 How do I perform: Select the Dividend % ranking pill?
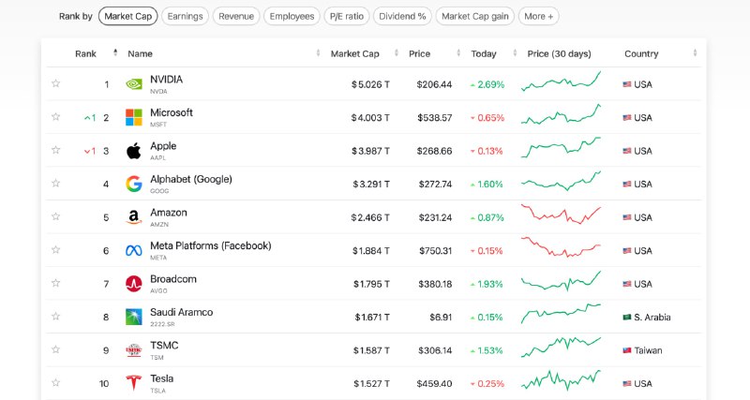click(402, 16)
